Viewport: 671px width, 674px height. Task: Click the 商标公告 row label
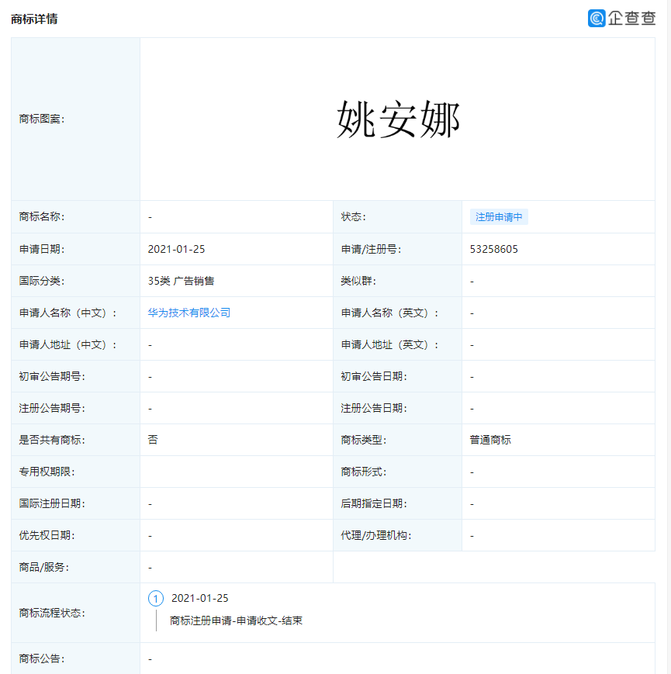tap(36, 657)
